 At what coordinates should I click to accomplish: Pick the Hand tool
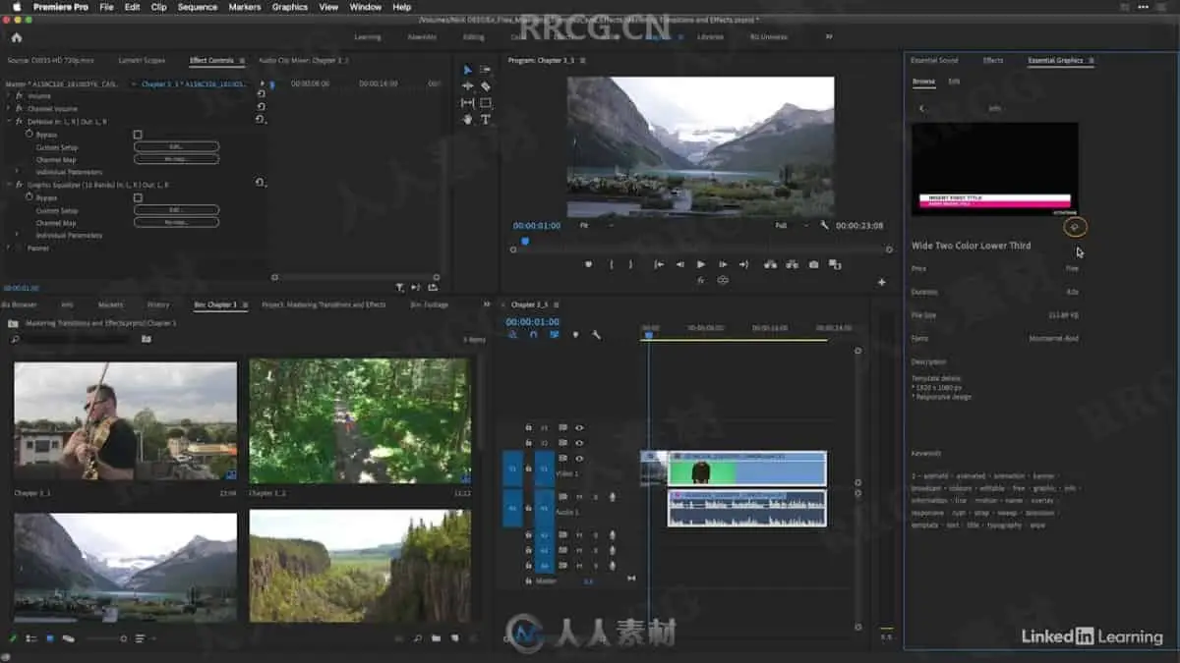pos(468,119)
